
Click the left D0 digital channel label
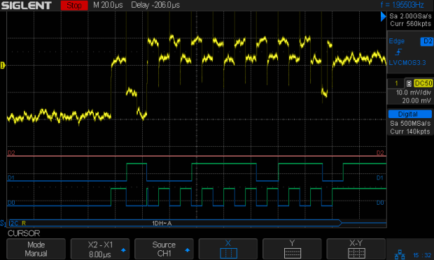[x=11, y=203]
